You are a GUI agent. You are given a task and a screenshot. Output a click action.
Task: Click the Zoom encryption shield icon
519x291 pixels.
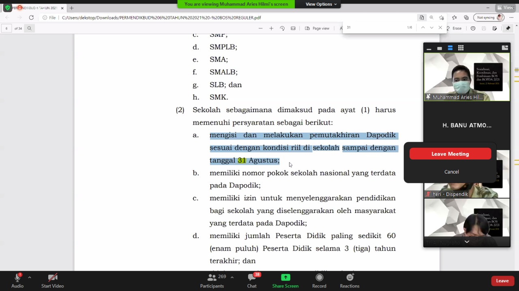tap(7, 8)
